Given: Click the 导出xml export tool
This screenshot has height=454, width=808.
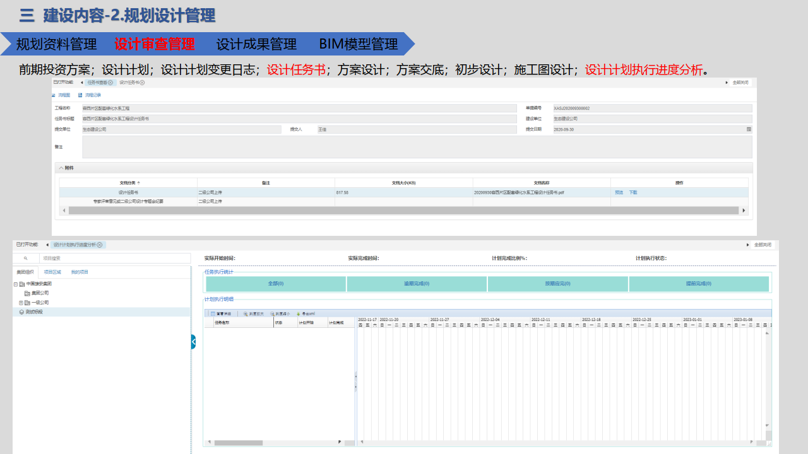Looking at the screenshot, I should [x=306, y=313].
